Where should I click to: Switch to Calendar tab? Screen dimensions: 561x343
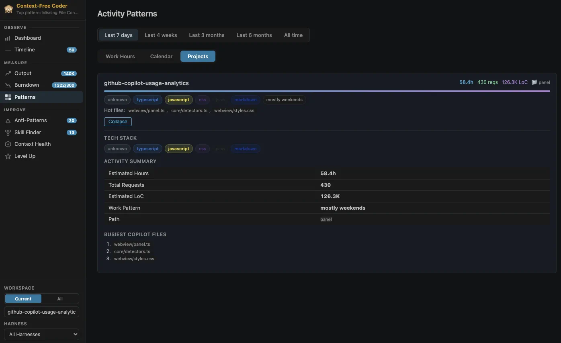pyautogui.click(x=161, y=56)
